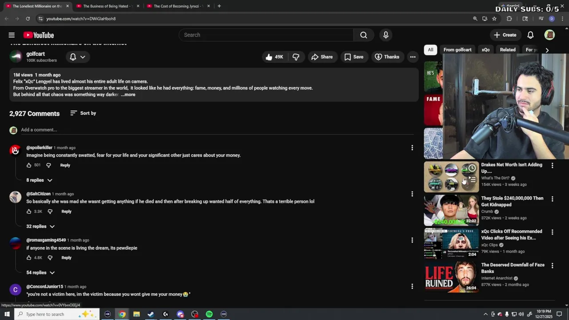
Task: Open menu for Deserved Downfall of Faze Banks
Action: (x=552, y=265)
